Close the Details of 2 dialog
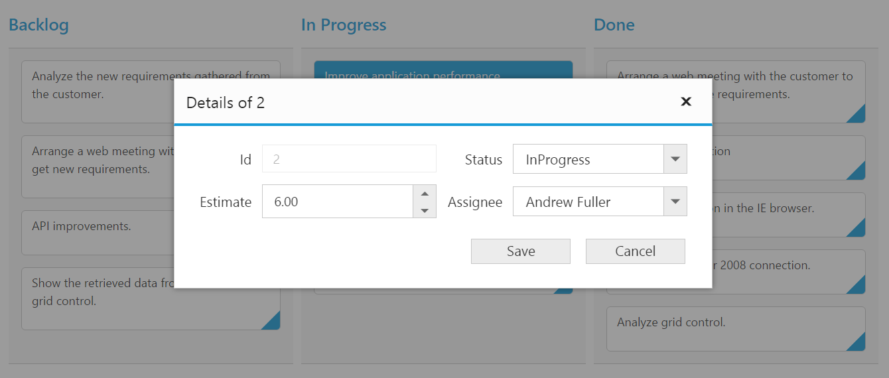889x378 pixels. click(x=686, y=101)
